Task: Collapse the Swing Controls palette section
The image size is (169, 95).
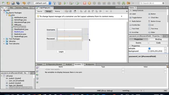Action: click(131, 11)
